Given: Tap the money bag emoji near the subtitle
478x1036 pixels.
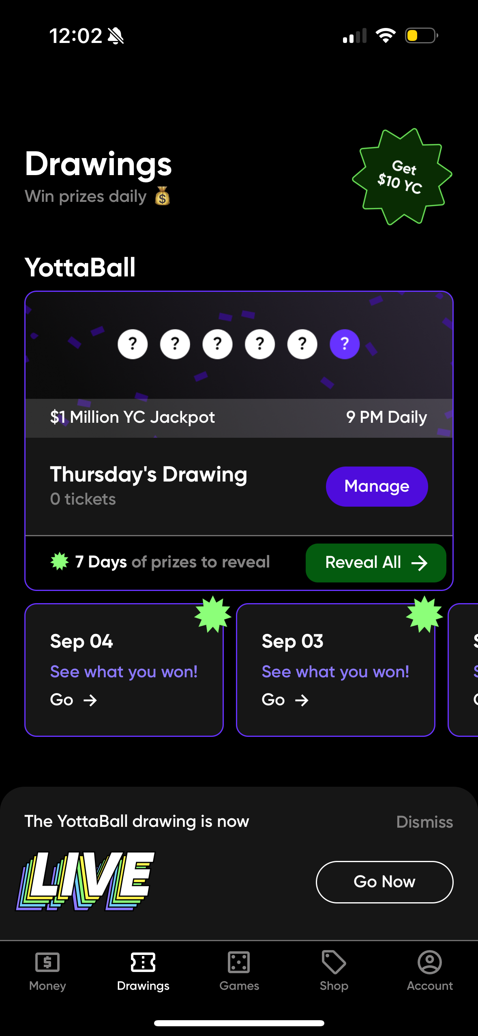Looking at the screenshot, I should coord(162,197).
